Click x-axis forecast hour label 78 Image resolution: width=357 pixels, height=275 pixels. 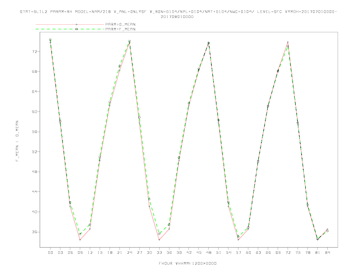coord(307,253)
